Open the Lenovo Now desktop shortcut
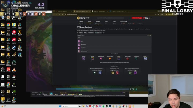The width and height of the screenshot is (193, 108). coord(8,70)
